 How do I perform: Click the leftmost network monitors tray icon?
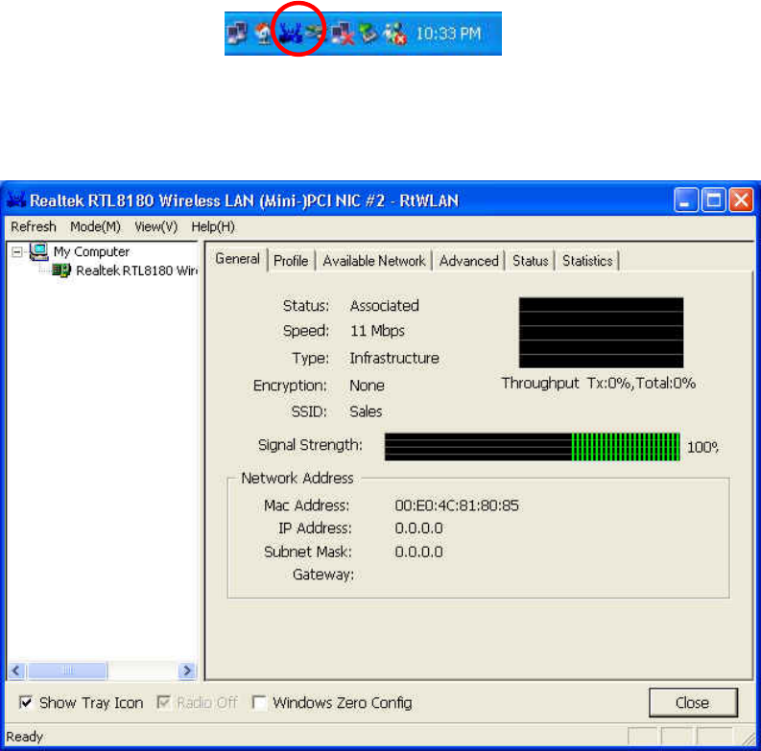(237, 34)
